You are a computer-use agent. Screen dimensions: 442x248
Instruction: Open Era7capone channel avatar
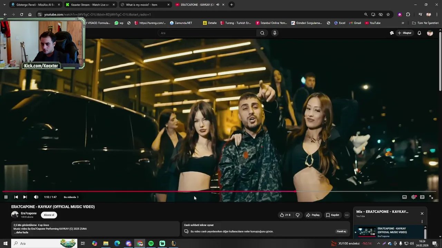coord(15,215)
